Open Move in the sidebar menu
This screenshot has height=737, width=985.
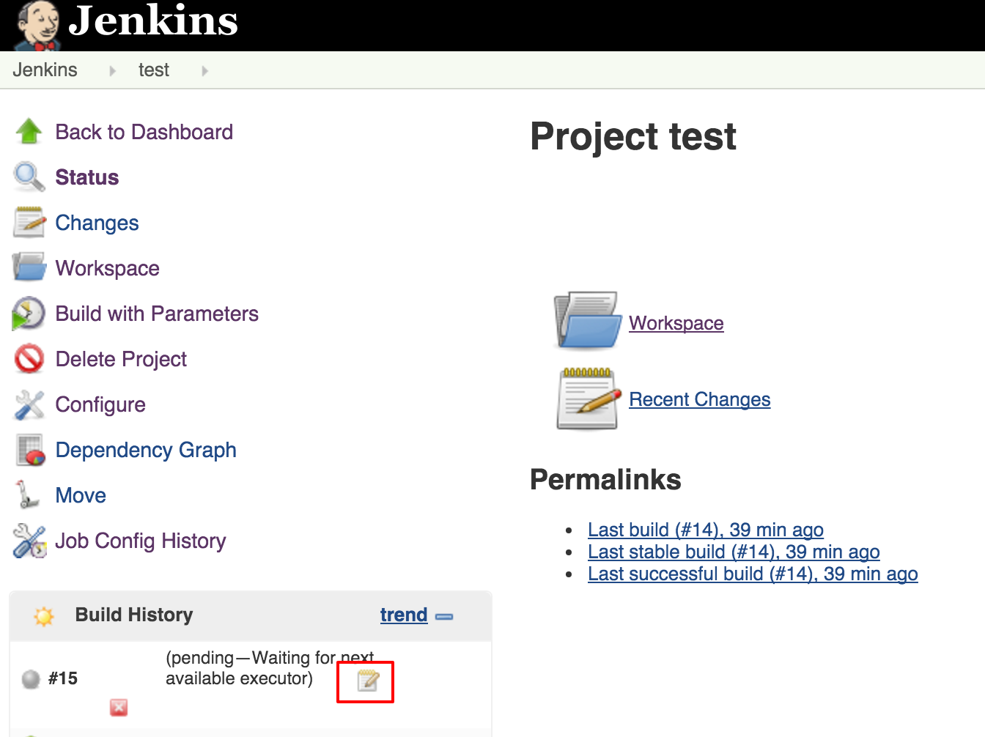click(81, 495)
